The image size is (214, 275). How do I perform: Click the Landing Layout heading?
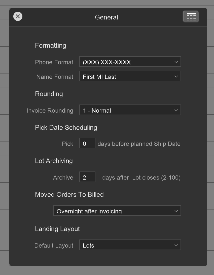coord(57,229)
